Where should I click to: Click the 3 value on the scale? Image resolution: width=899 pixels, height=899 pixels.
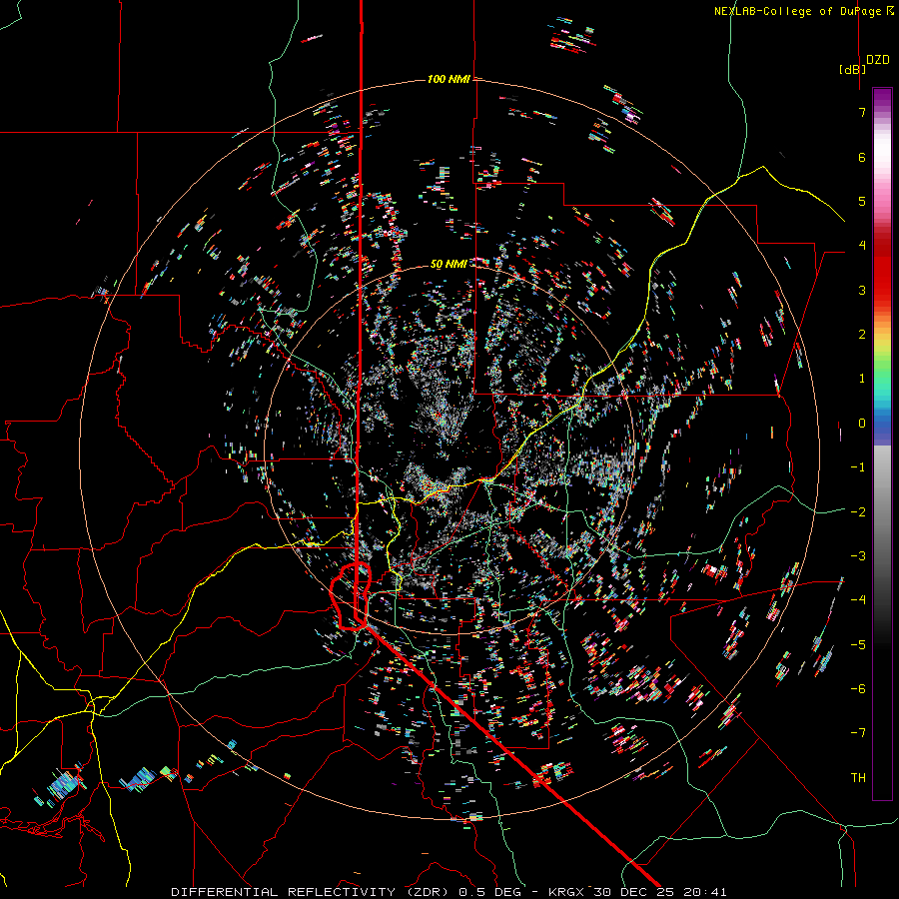tap(862, 290)
